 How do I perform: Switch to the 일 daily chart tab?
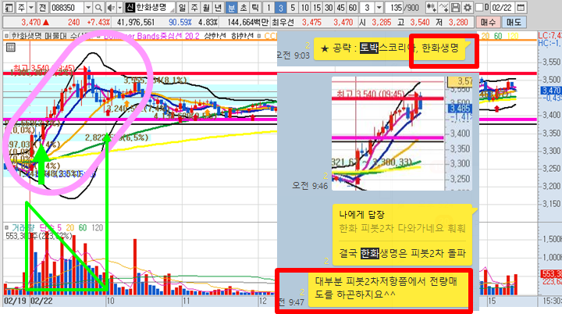182,8
